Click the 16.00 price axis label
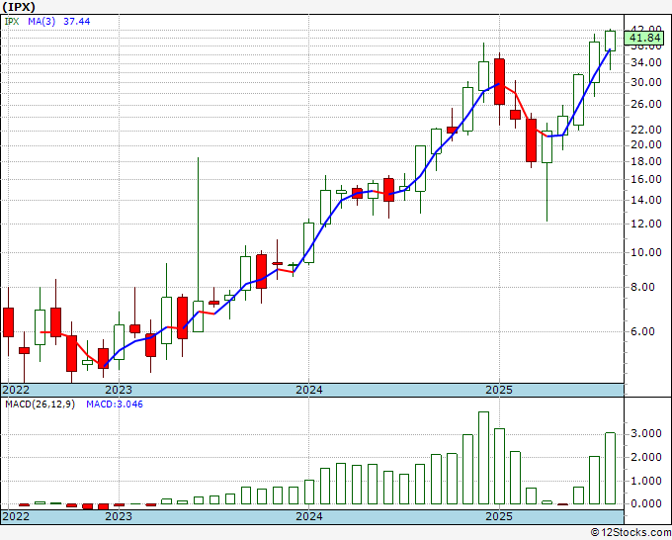The width and height of the screenshot is (672, 540). tap(647, 179)
